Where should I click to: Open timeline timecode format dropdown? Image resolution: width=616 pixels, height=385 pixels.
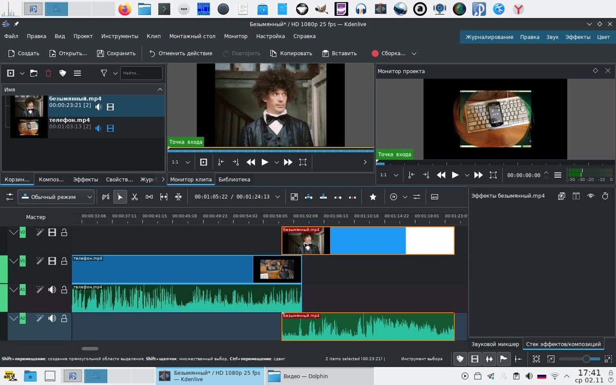coord(278,197)
